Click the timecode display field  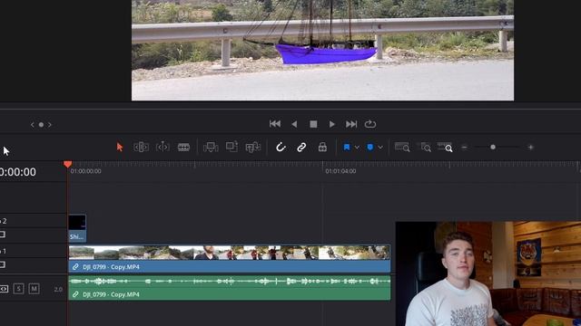pyautogui.click(x=18, y=172)
